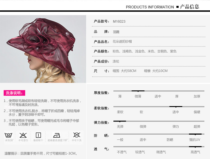The width and height of the screenshot is (210, 159).
Task: Select the hang-to-dry square care icon
Action: (x=38, y=135)
